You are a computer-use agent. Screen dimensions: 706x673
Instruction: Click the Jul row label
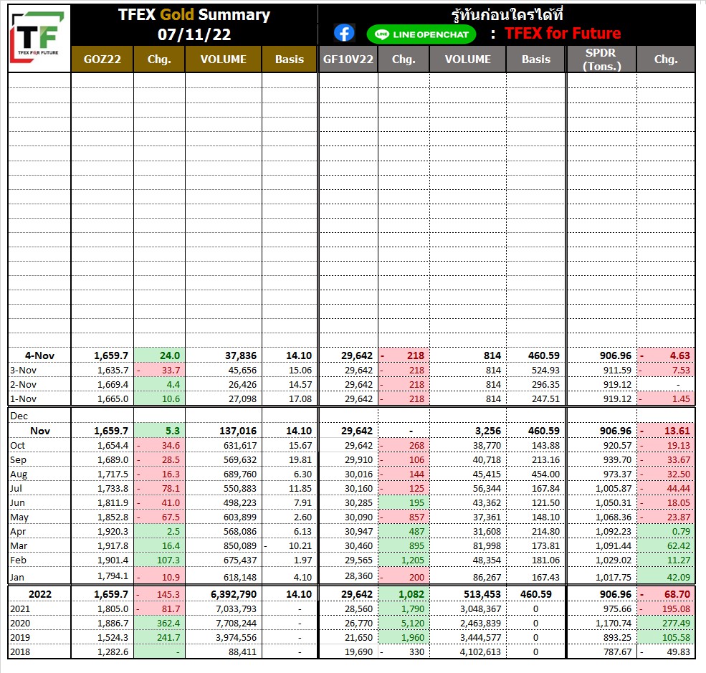pos(16,489)
